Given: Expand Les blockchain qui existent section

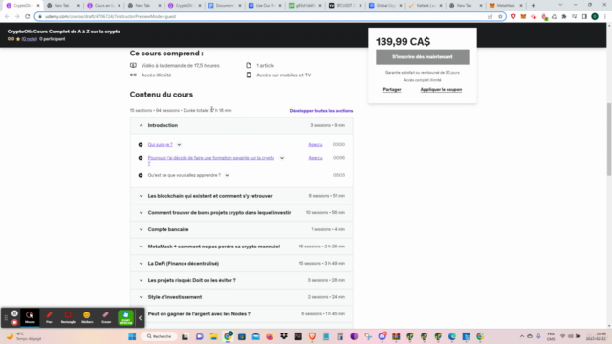Looking at the screenshot, I should pyautogui.click(x=242, y=196).
